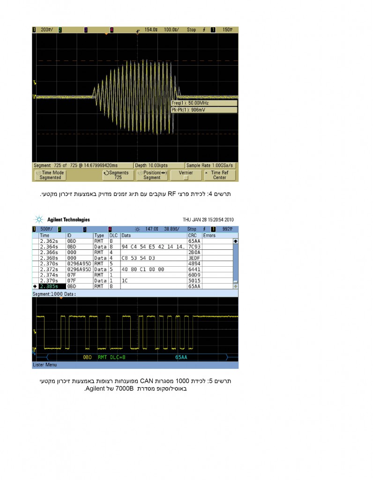
Task: Click the lister scrollbar thumb
Action: pos(236,282)
